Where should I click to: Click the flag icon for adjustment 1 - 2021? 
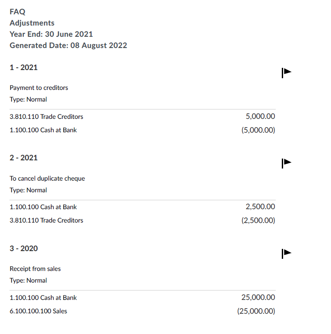coord(286,73)
